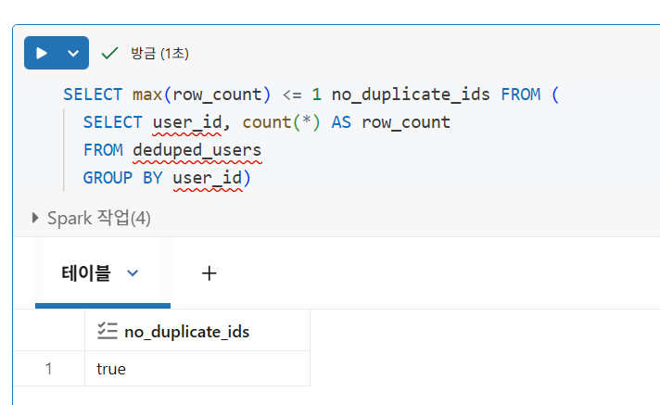
Task: Click user_id in the GROUP BY line
Action: 208,178
